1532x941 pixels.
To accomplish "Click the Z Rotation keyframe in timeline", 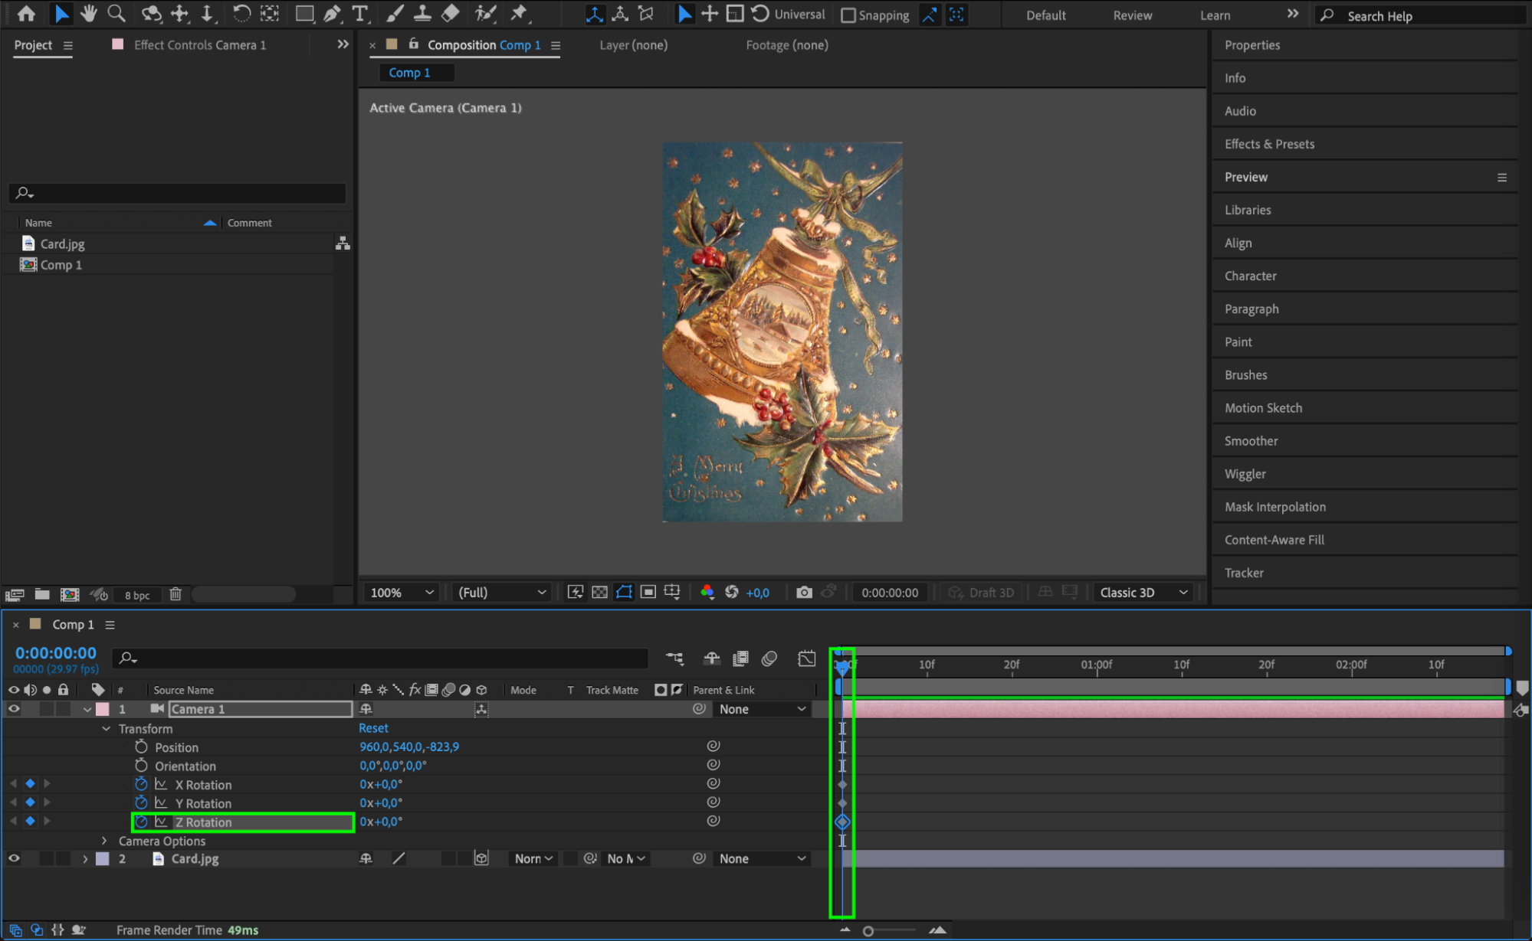I will (x=842, y=822).
